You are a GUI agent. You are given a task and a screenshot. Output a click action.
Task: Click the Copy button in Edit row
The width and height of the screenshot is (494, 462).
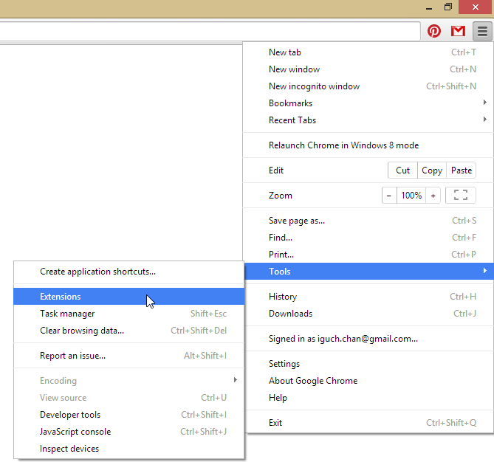tap(432, 170)
